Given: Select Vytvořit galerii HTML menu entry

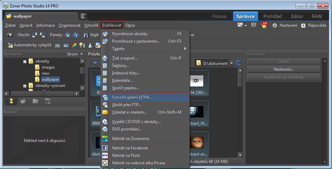Looking at the screenshot, I should pyautogui.click(x=132, y=97).
